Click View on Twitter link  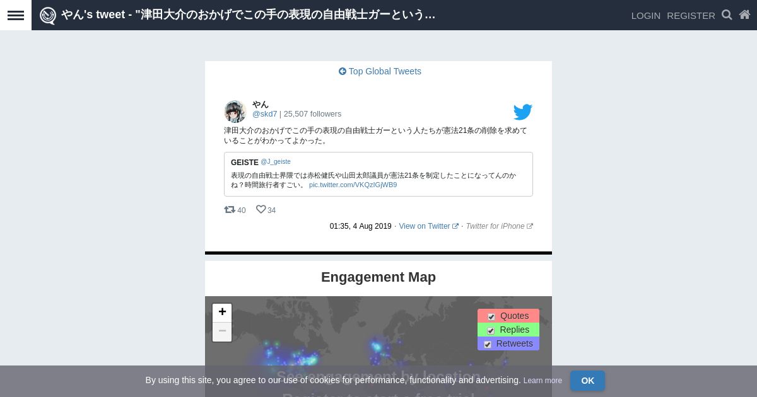point(428,226)
